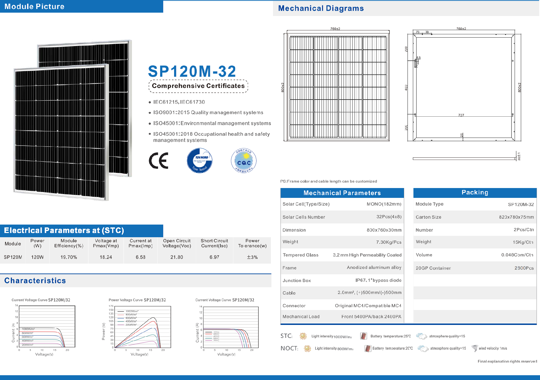This screenshot has height=380, width=540.
Task: Click the Cable 2.0mm² length value
Action: pos(370,293)
